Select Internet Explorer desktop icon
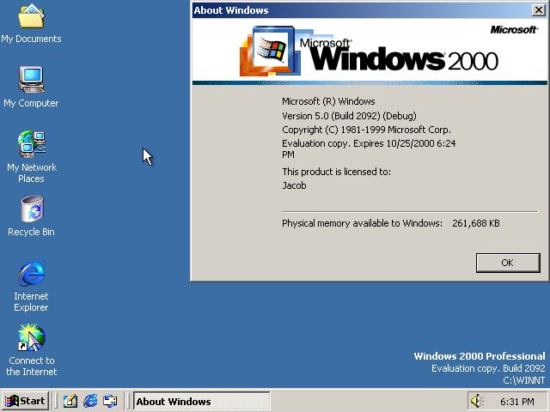The width and height of the screenshot is (550, 412). tap(31, 286)
